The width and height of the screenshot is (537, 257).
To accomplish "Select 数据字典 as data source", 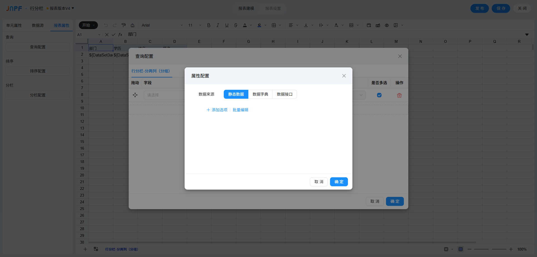I will tap(260, 94).
